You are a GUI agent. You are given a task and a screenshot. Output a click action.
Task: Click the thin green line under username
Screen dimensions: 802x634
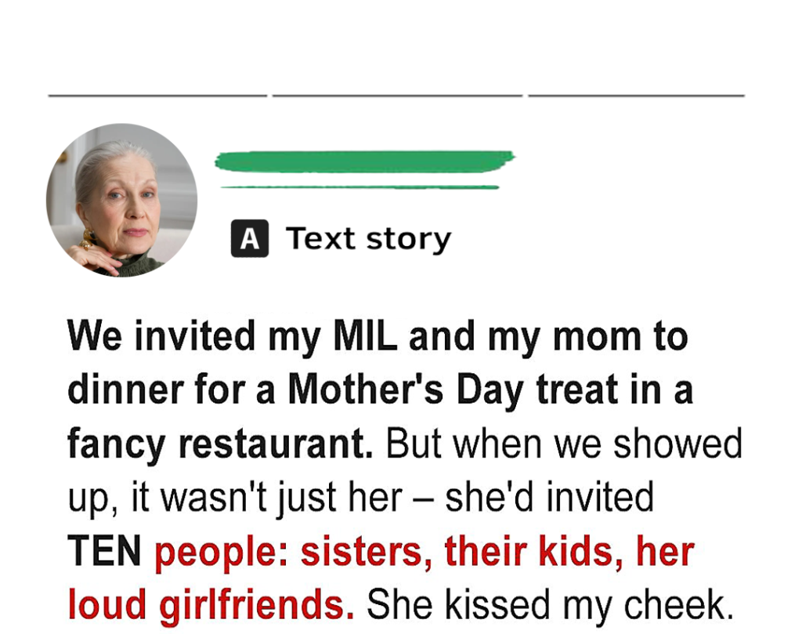coord(359,187)
